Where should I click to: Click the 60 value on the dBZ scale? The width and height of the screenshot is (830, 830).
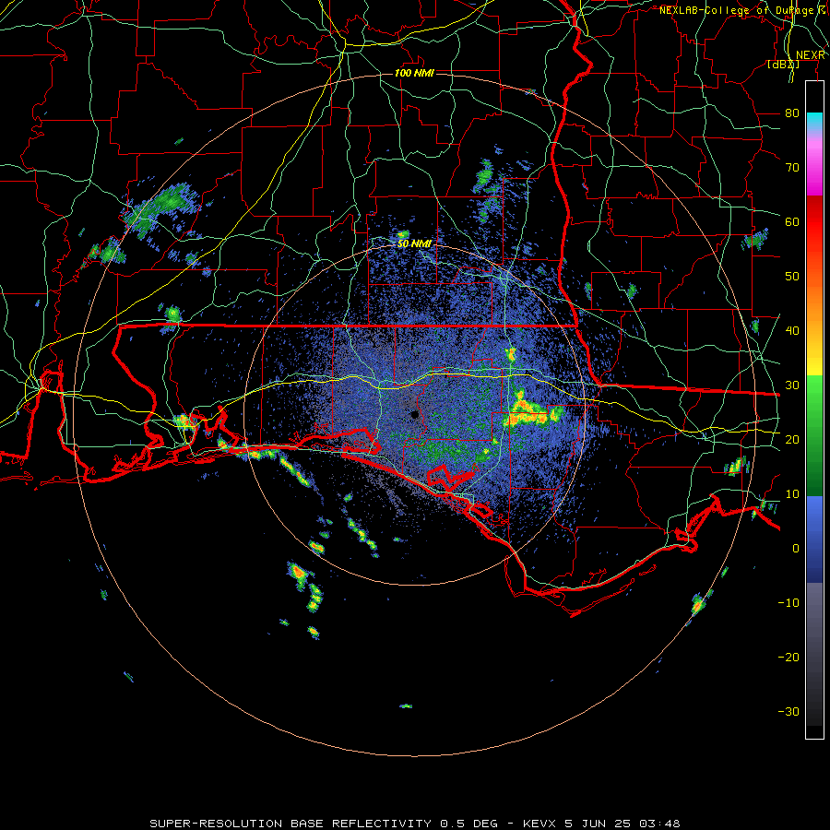click(792, 221)
